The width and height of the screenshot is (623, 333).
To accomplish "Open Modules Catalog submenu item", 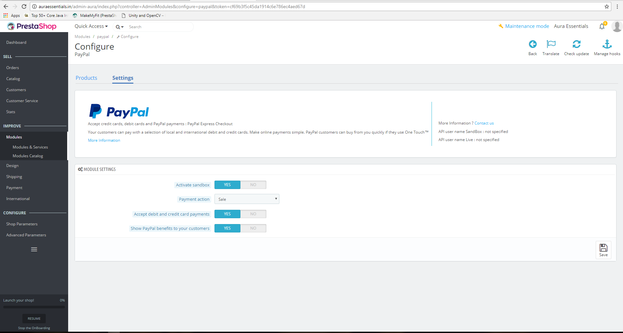I will click(28, 156).
